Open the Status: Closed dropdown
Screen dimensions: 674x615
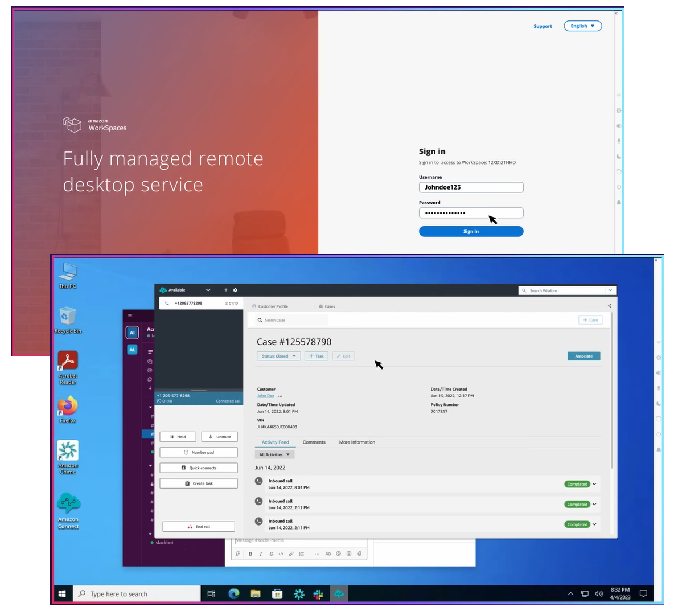coord(278,356)
